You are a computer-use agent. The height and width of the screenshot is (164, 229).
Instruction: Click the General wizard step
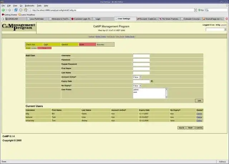click(69, 44)
